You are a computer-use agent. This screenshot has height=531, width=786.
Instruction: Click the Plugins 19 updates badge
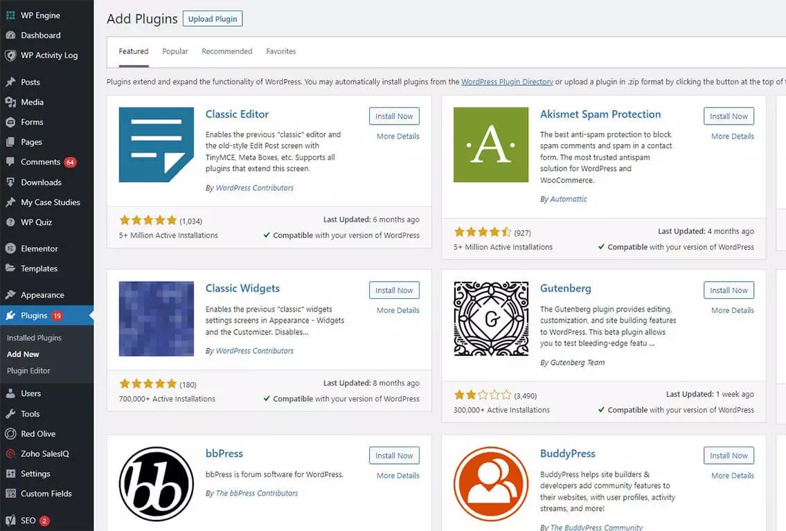click(57, 316)
